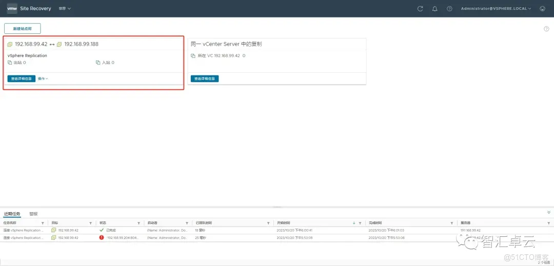This screenshot has width=554, height=266.
Task: Open the notifications bell
Action: [435, 9]
